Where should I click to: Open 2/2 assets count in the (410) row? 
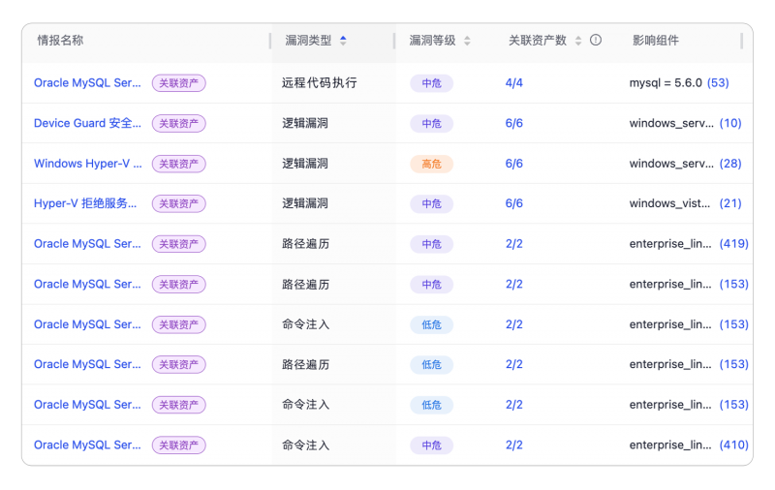[x=514, y=445]
